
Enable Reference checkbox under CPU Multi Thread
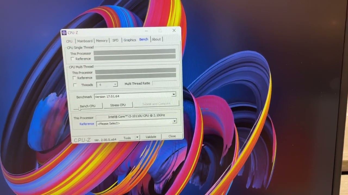pos(74,78)
